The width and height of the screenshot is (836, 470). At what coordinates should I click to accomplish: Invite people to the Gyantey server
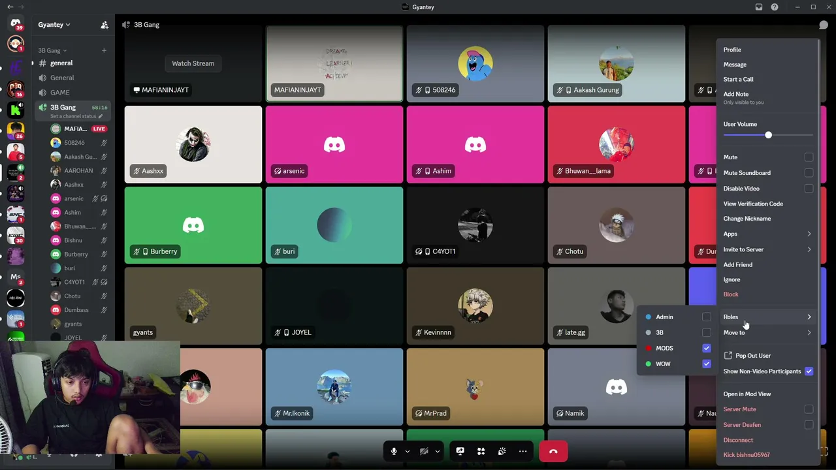104,25
